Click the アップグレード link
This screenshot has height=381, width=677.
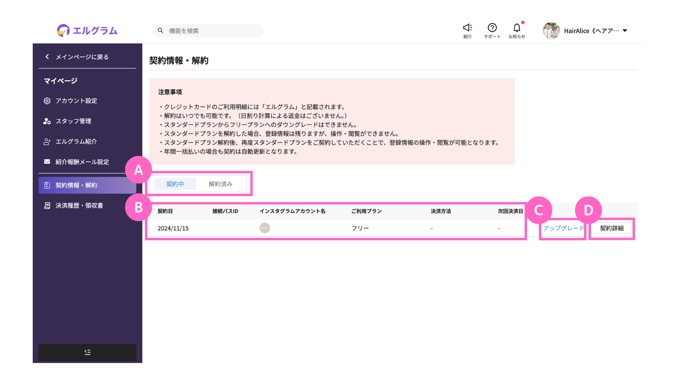pos(563,228)
